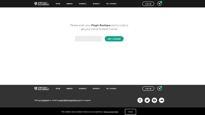205x115 pixels.
Task: Open the Virtual Guitarist logo in header
Action: pos(42,4)
